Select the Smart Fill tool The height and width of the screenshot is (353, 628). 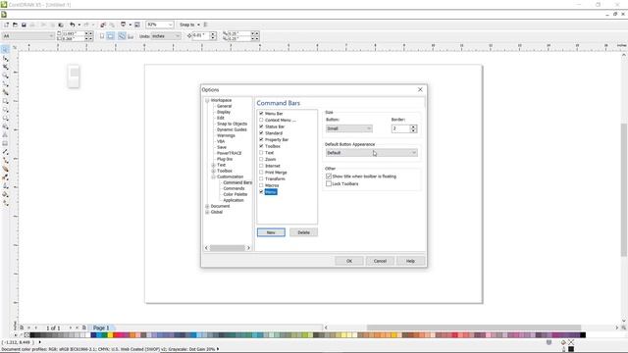pos(5,92)
